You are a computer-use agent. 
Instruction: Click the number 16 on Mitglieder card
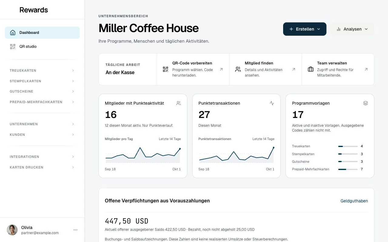111,115
